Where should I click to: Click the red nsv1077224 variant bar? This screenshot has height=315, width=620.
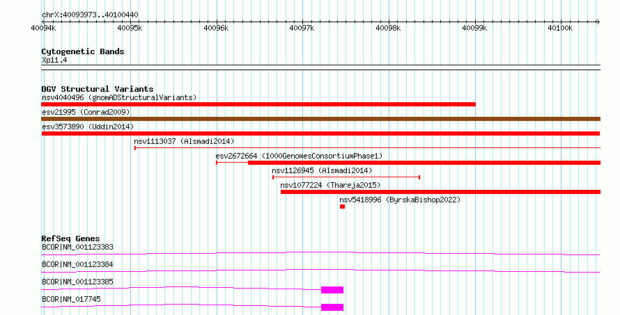click(x=440, y=192)
